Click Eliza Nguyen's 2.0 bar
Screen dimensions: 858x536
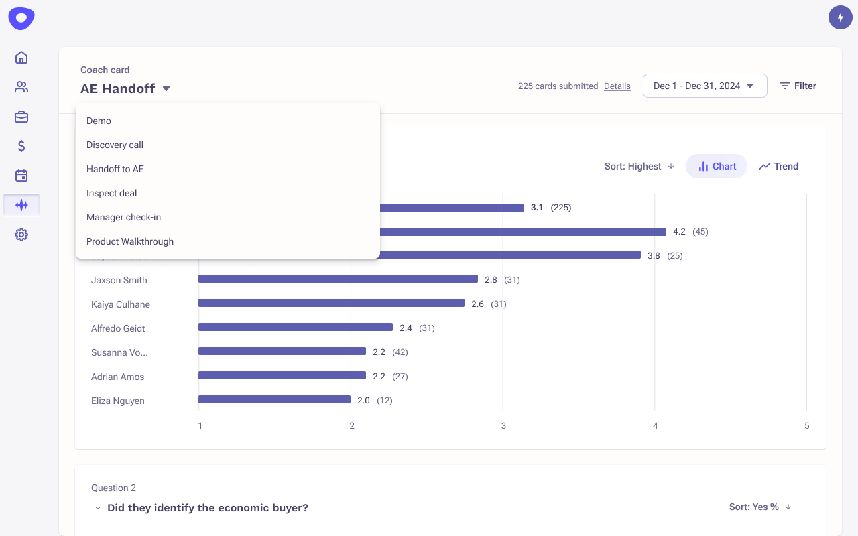tap(274, 399)
